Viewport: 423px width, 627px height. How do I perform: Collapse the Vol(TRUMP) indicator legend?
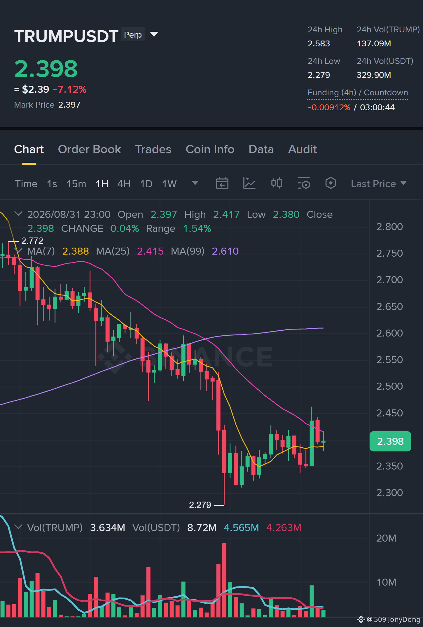[18, 527]
